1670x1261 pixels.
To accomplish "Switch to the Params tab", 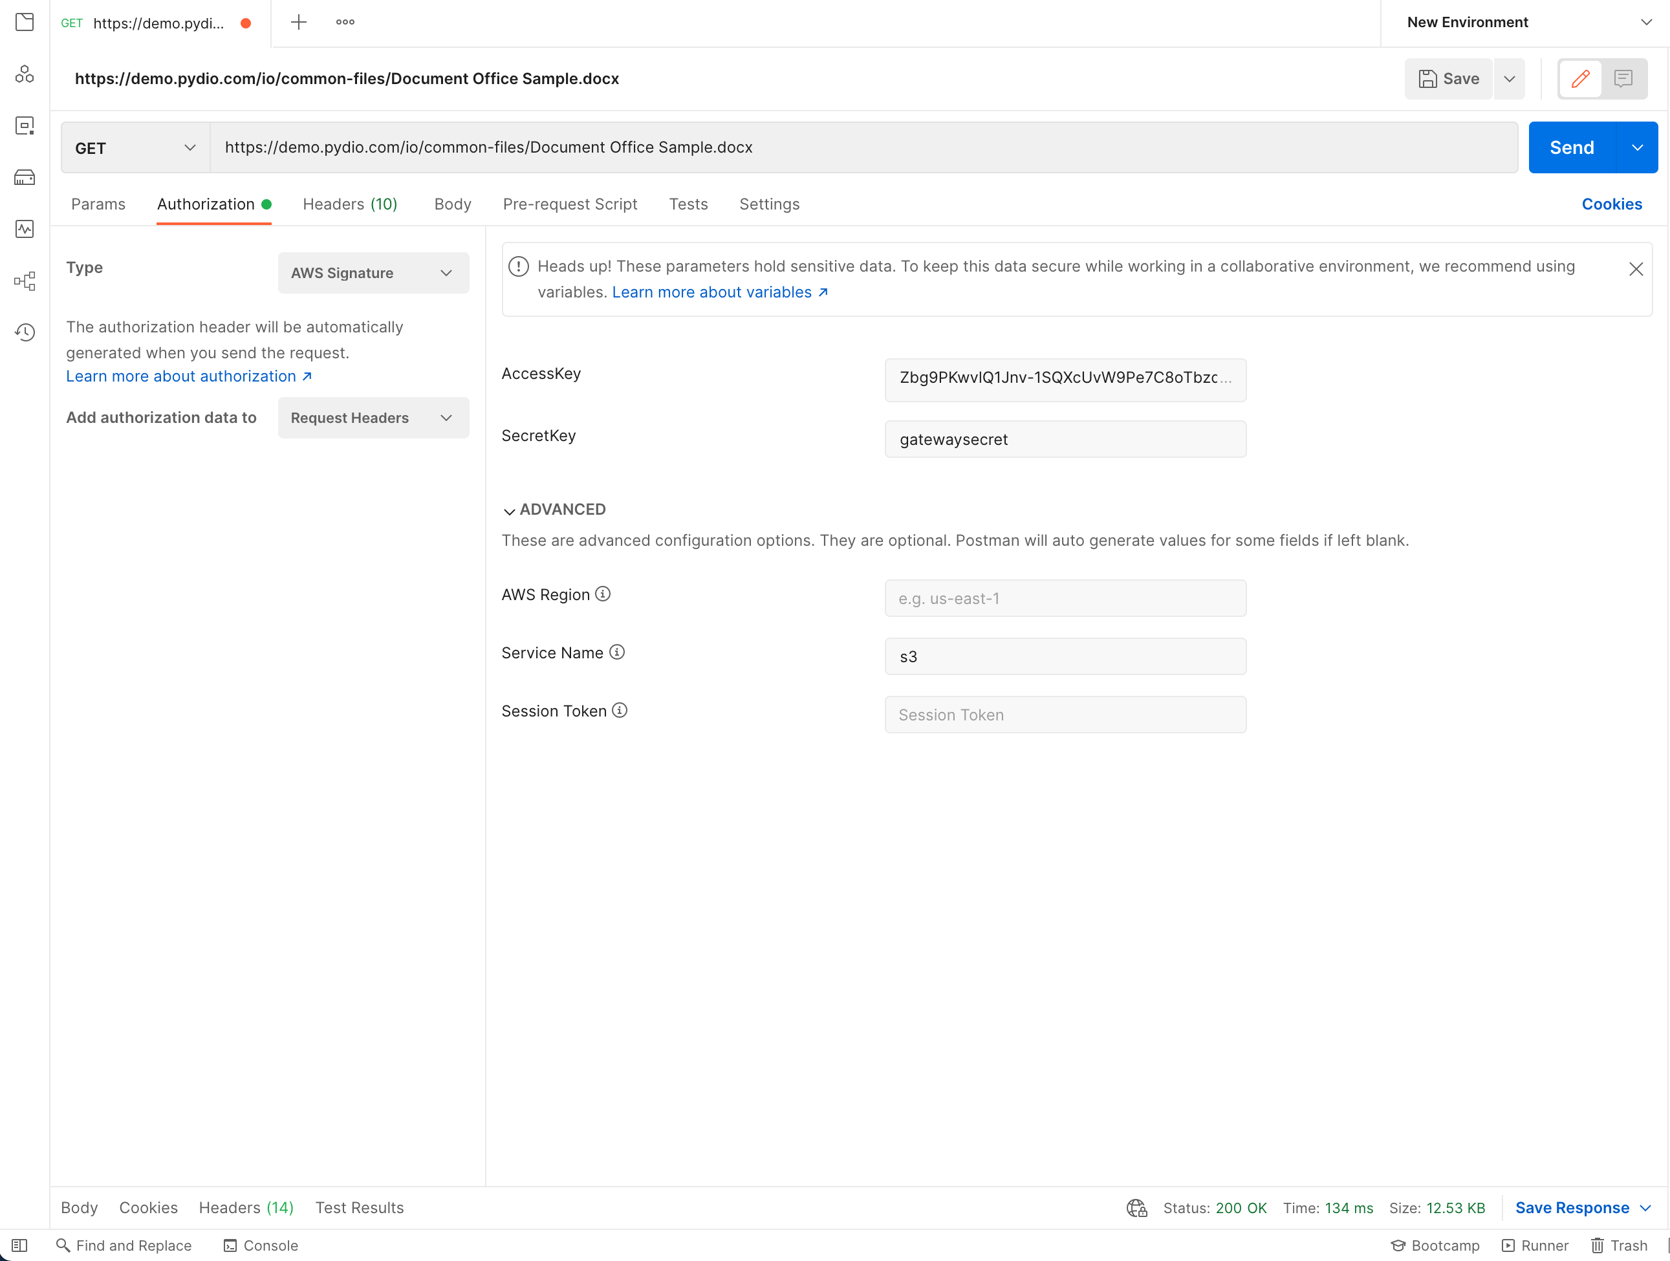I will (x=98, y=204).
